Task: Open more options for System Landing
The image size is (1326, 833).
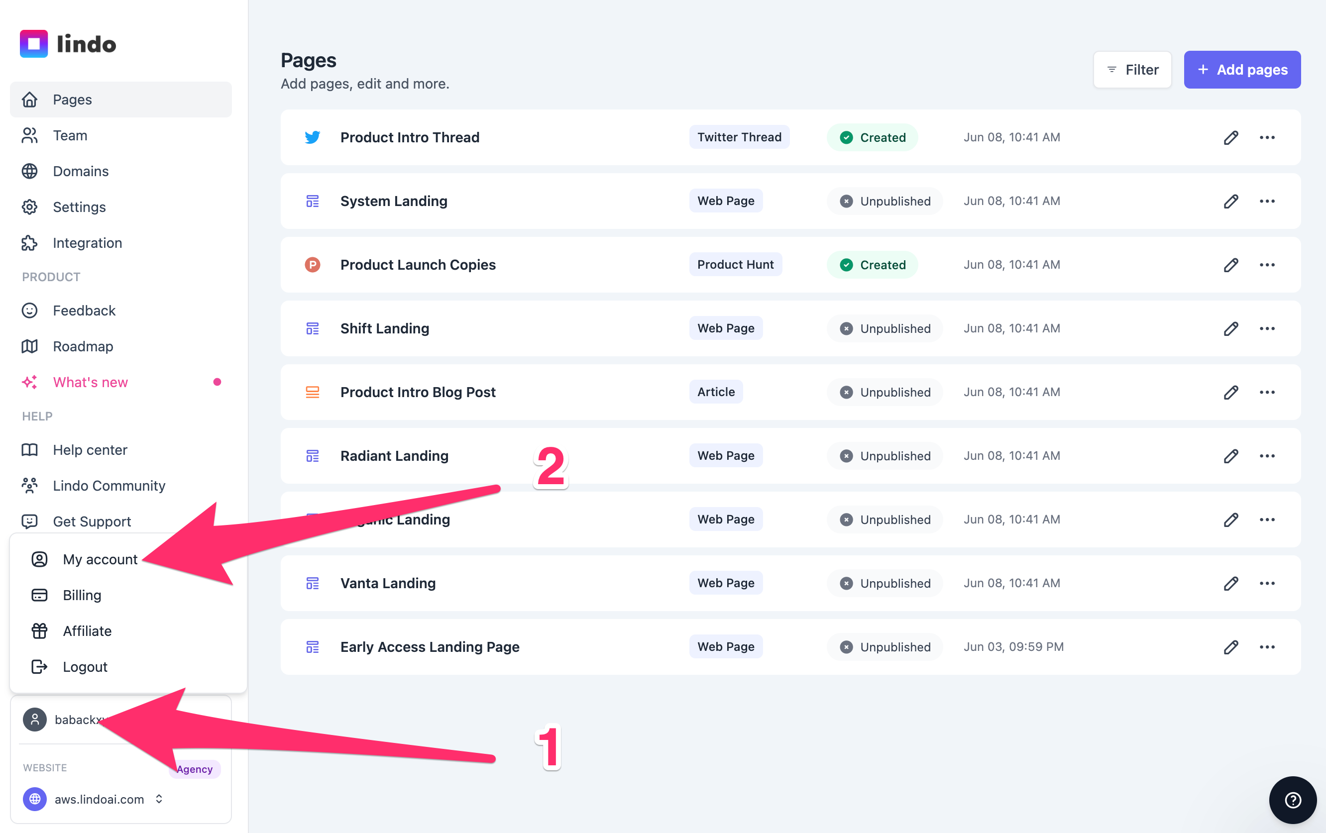Action: tap(1267, 202)
